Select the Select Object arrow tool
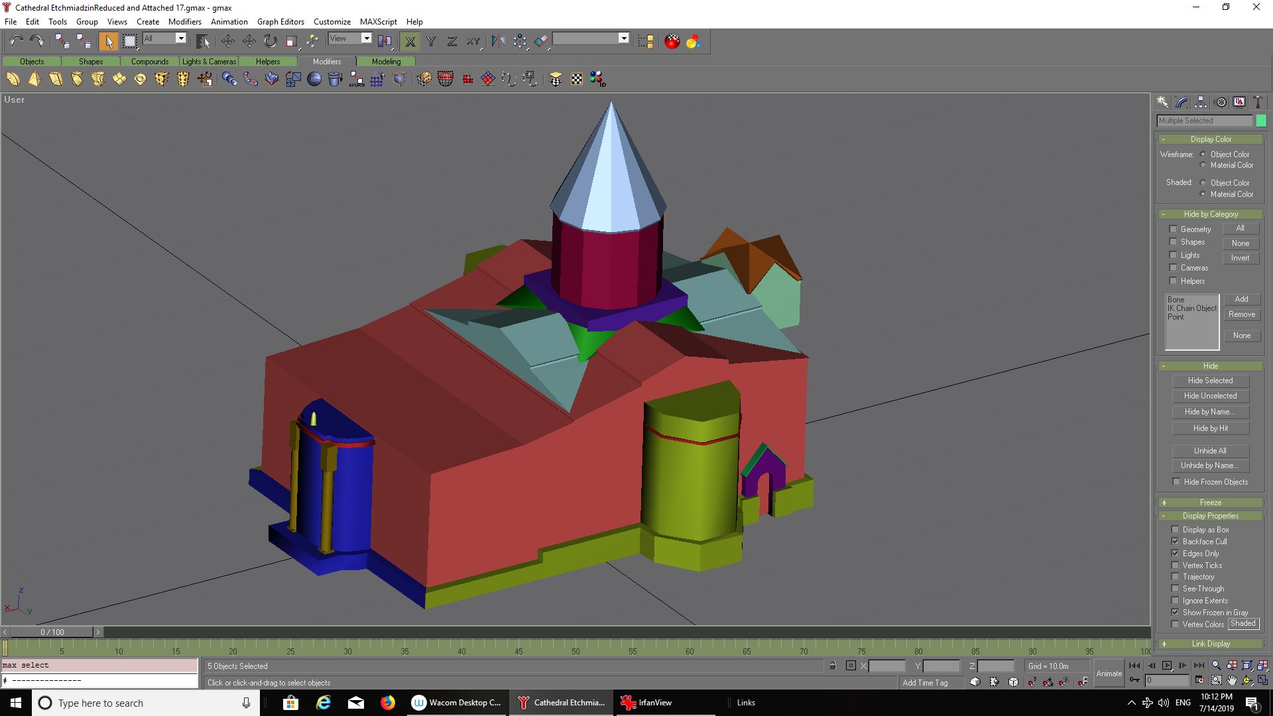Viewport: 1273px width, 716px height. 107,42
